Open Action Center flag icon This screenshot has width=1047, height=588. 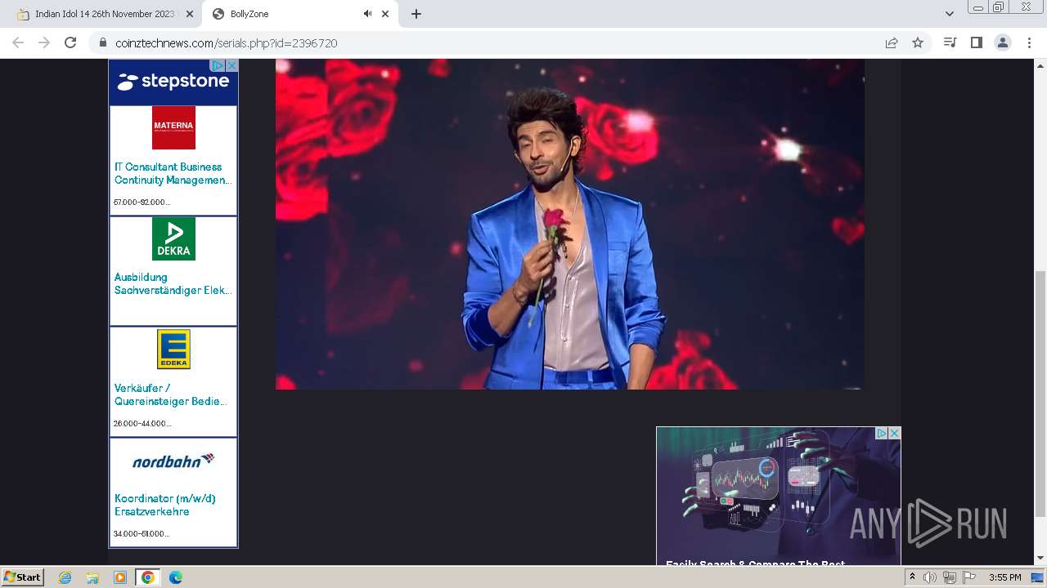pos(969,577)
